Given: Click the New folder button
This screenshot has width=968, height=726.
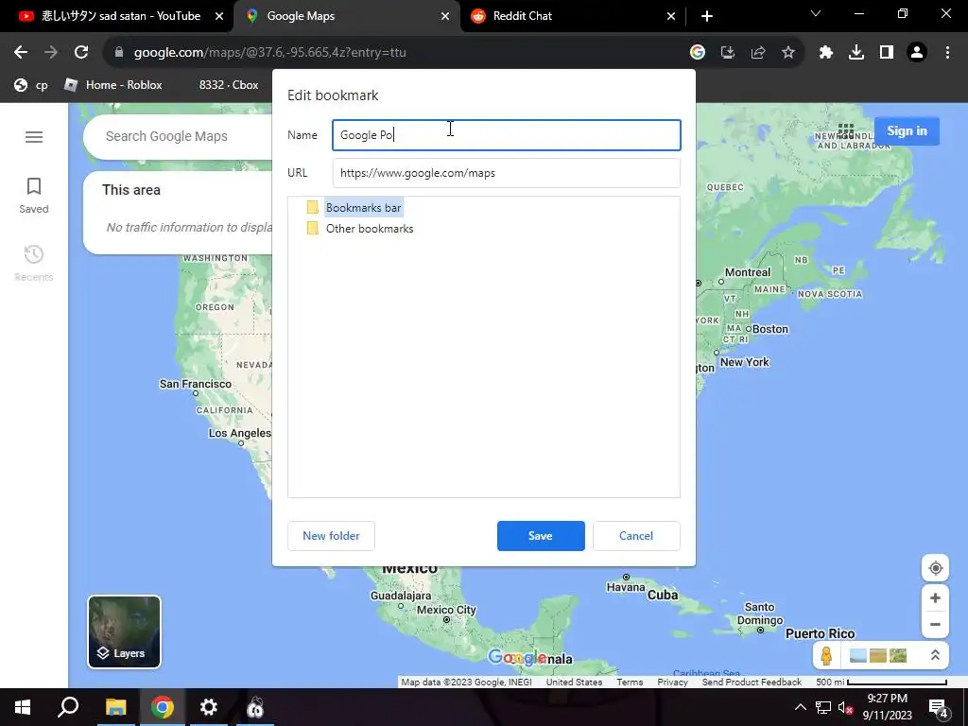Looking at the screenshot, I should point(331,536).
